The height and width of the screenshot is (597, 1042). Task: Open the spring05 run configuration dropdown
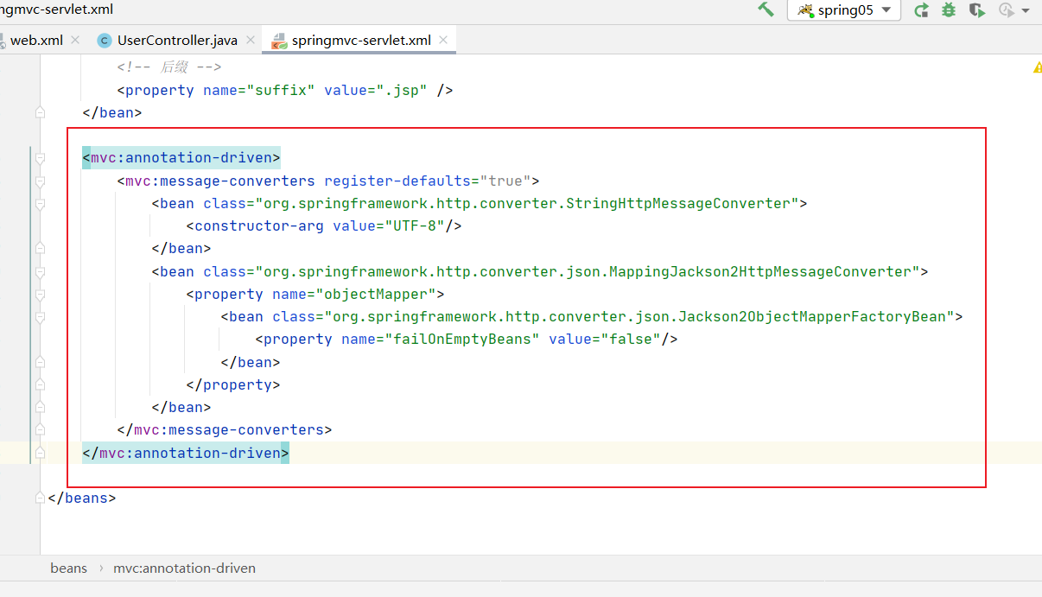pyautogui.click(x=886, y=10)
